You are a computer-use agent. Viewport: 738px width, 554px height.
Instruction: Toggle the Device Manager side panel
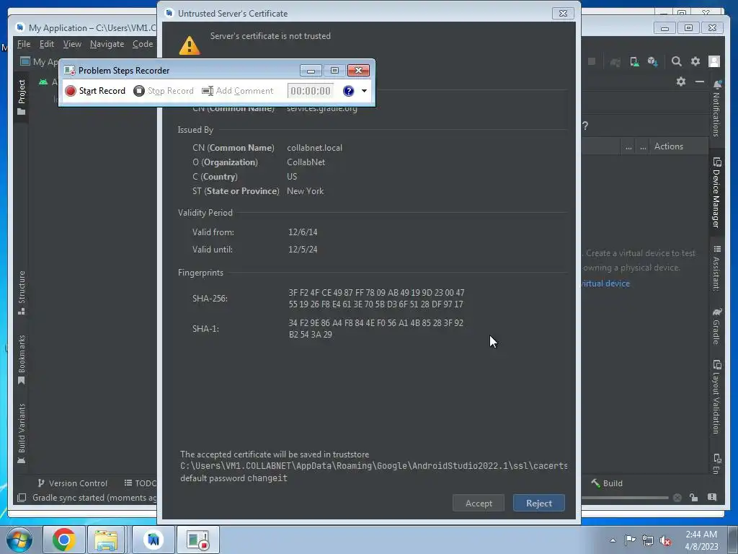(x=716, y=193)
